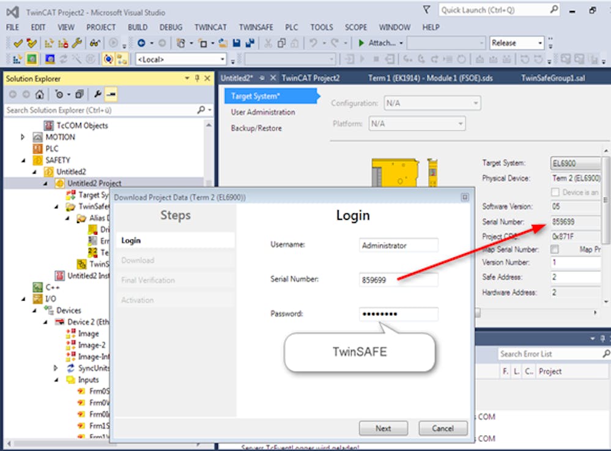Open the User Administration page
The height and width of the screenshot is (451, 611).
coord(263,112)
